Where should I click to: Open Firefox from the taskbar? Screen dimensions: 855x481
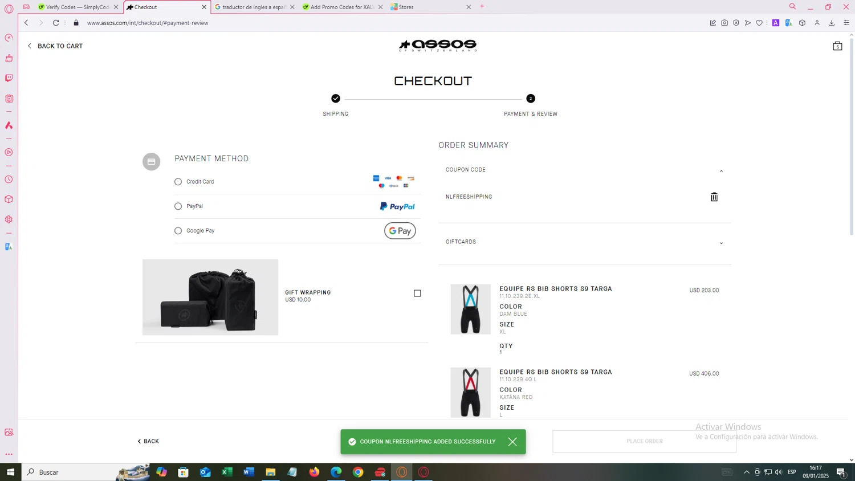314,472
